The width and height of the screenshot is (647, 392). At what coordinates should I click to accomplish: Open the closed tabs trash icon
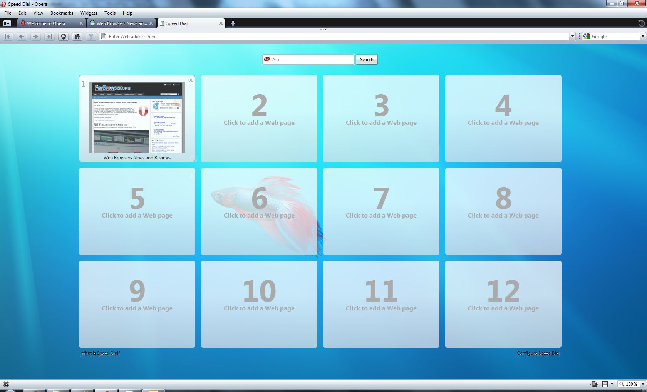(x=642, y=23)
